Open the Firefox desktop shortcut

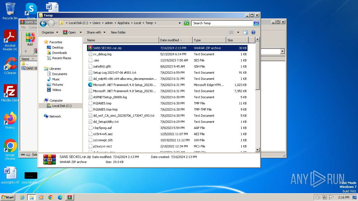(x=10, y=121)
